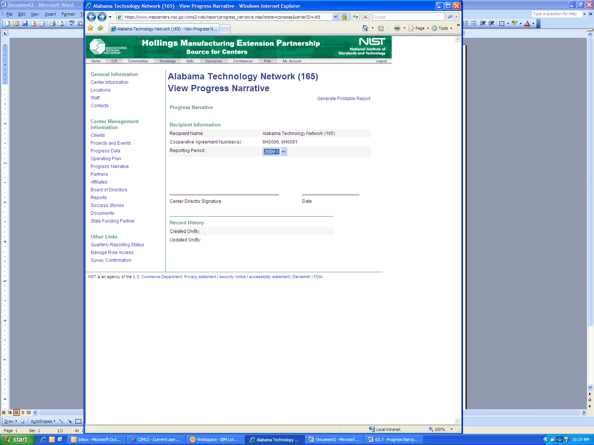This screenshot has height=445, width=594.
Task: Click the IE Stop loading button
Action: coord(365,17)
